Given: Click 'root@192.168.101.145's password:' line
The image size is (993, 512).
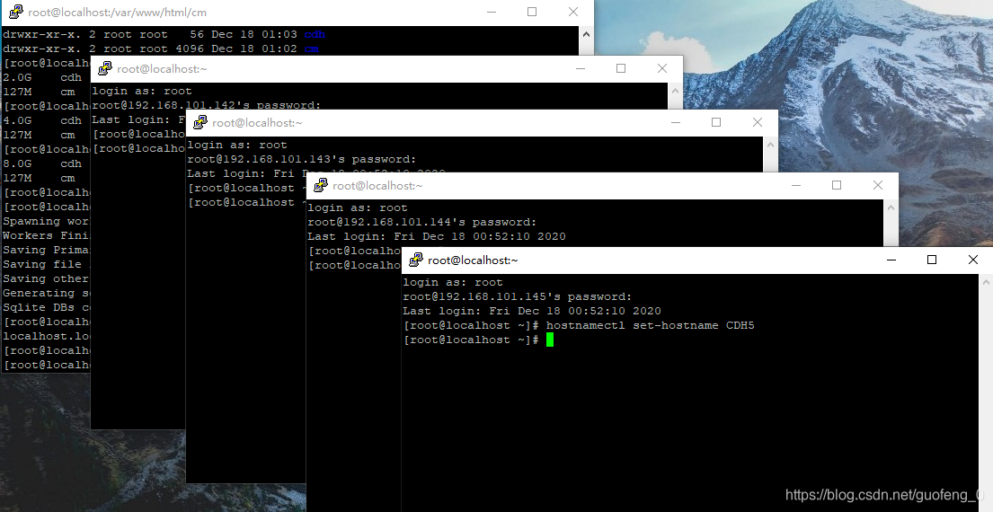Looking at the screenshot, I should click(518, 296).
